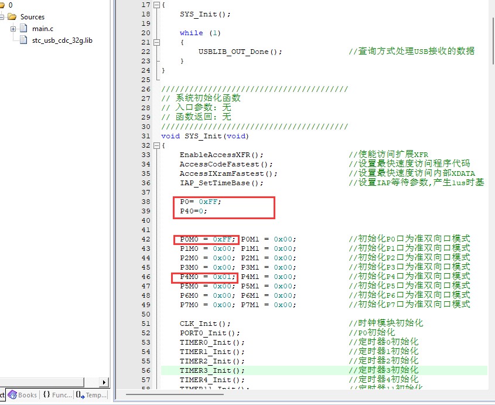Click on 'P40=0;' statement
Image resolution: width=495 pixels, height=405 pixels.
(193, 211)
